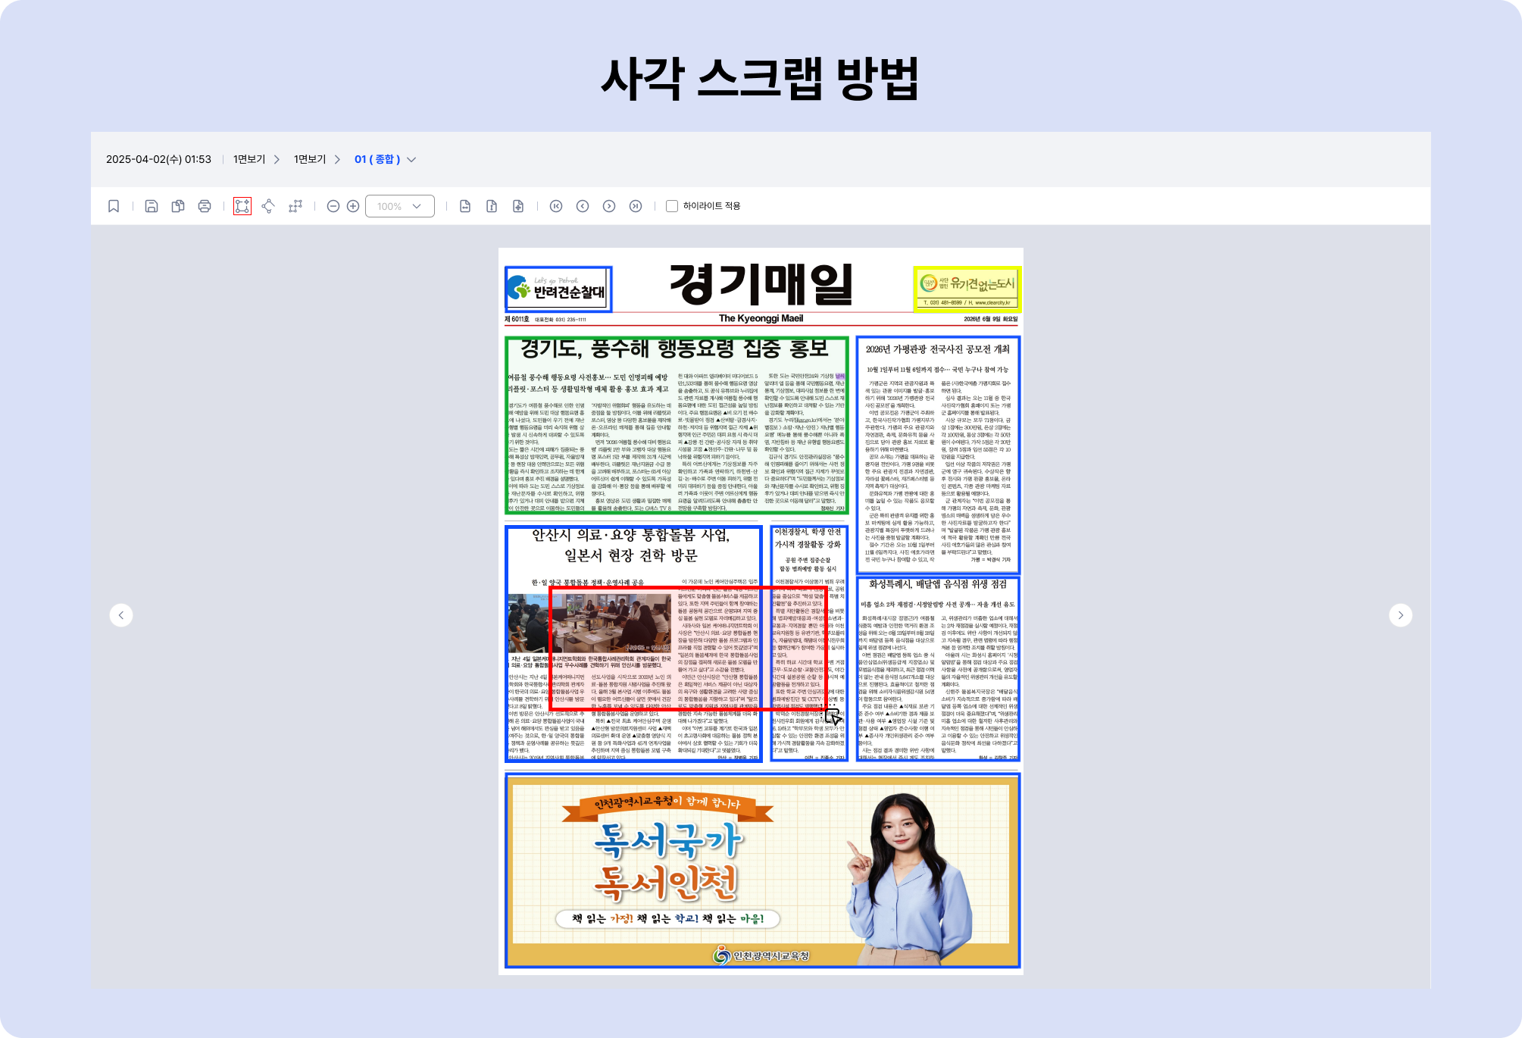Print using the printer icon
This screenshot has height=1038, width=1522.
tap(205, 206)
